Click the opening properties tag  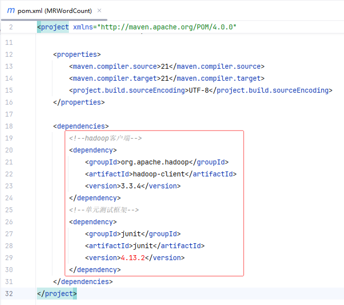click(x=77, y=54)
